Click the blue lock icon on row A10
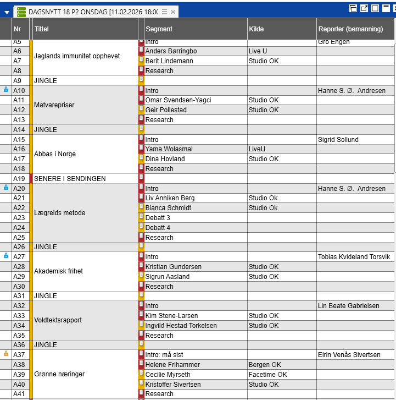396x400 pixels. click(x=6, y=90)
